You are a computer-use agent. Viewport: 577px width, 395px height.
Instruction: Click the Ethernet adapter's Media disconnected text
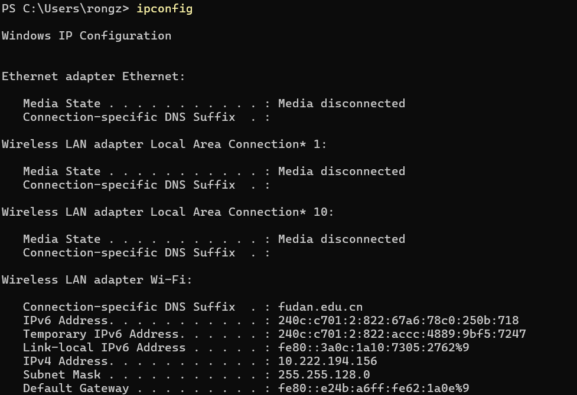tap(341, 104)
